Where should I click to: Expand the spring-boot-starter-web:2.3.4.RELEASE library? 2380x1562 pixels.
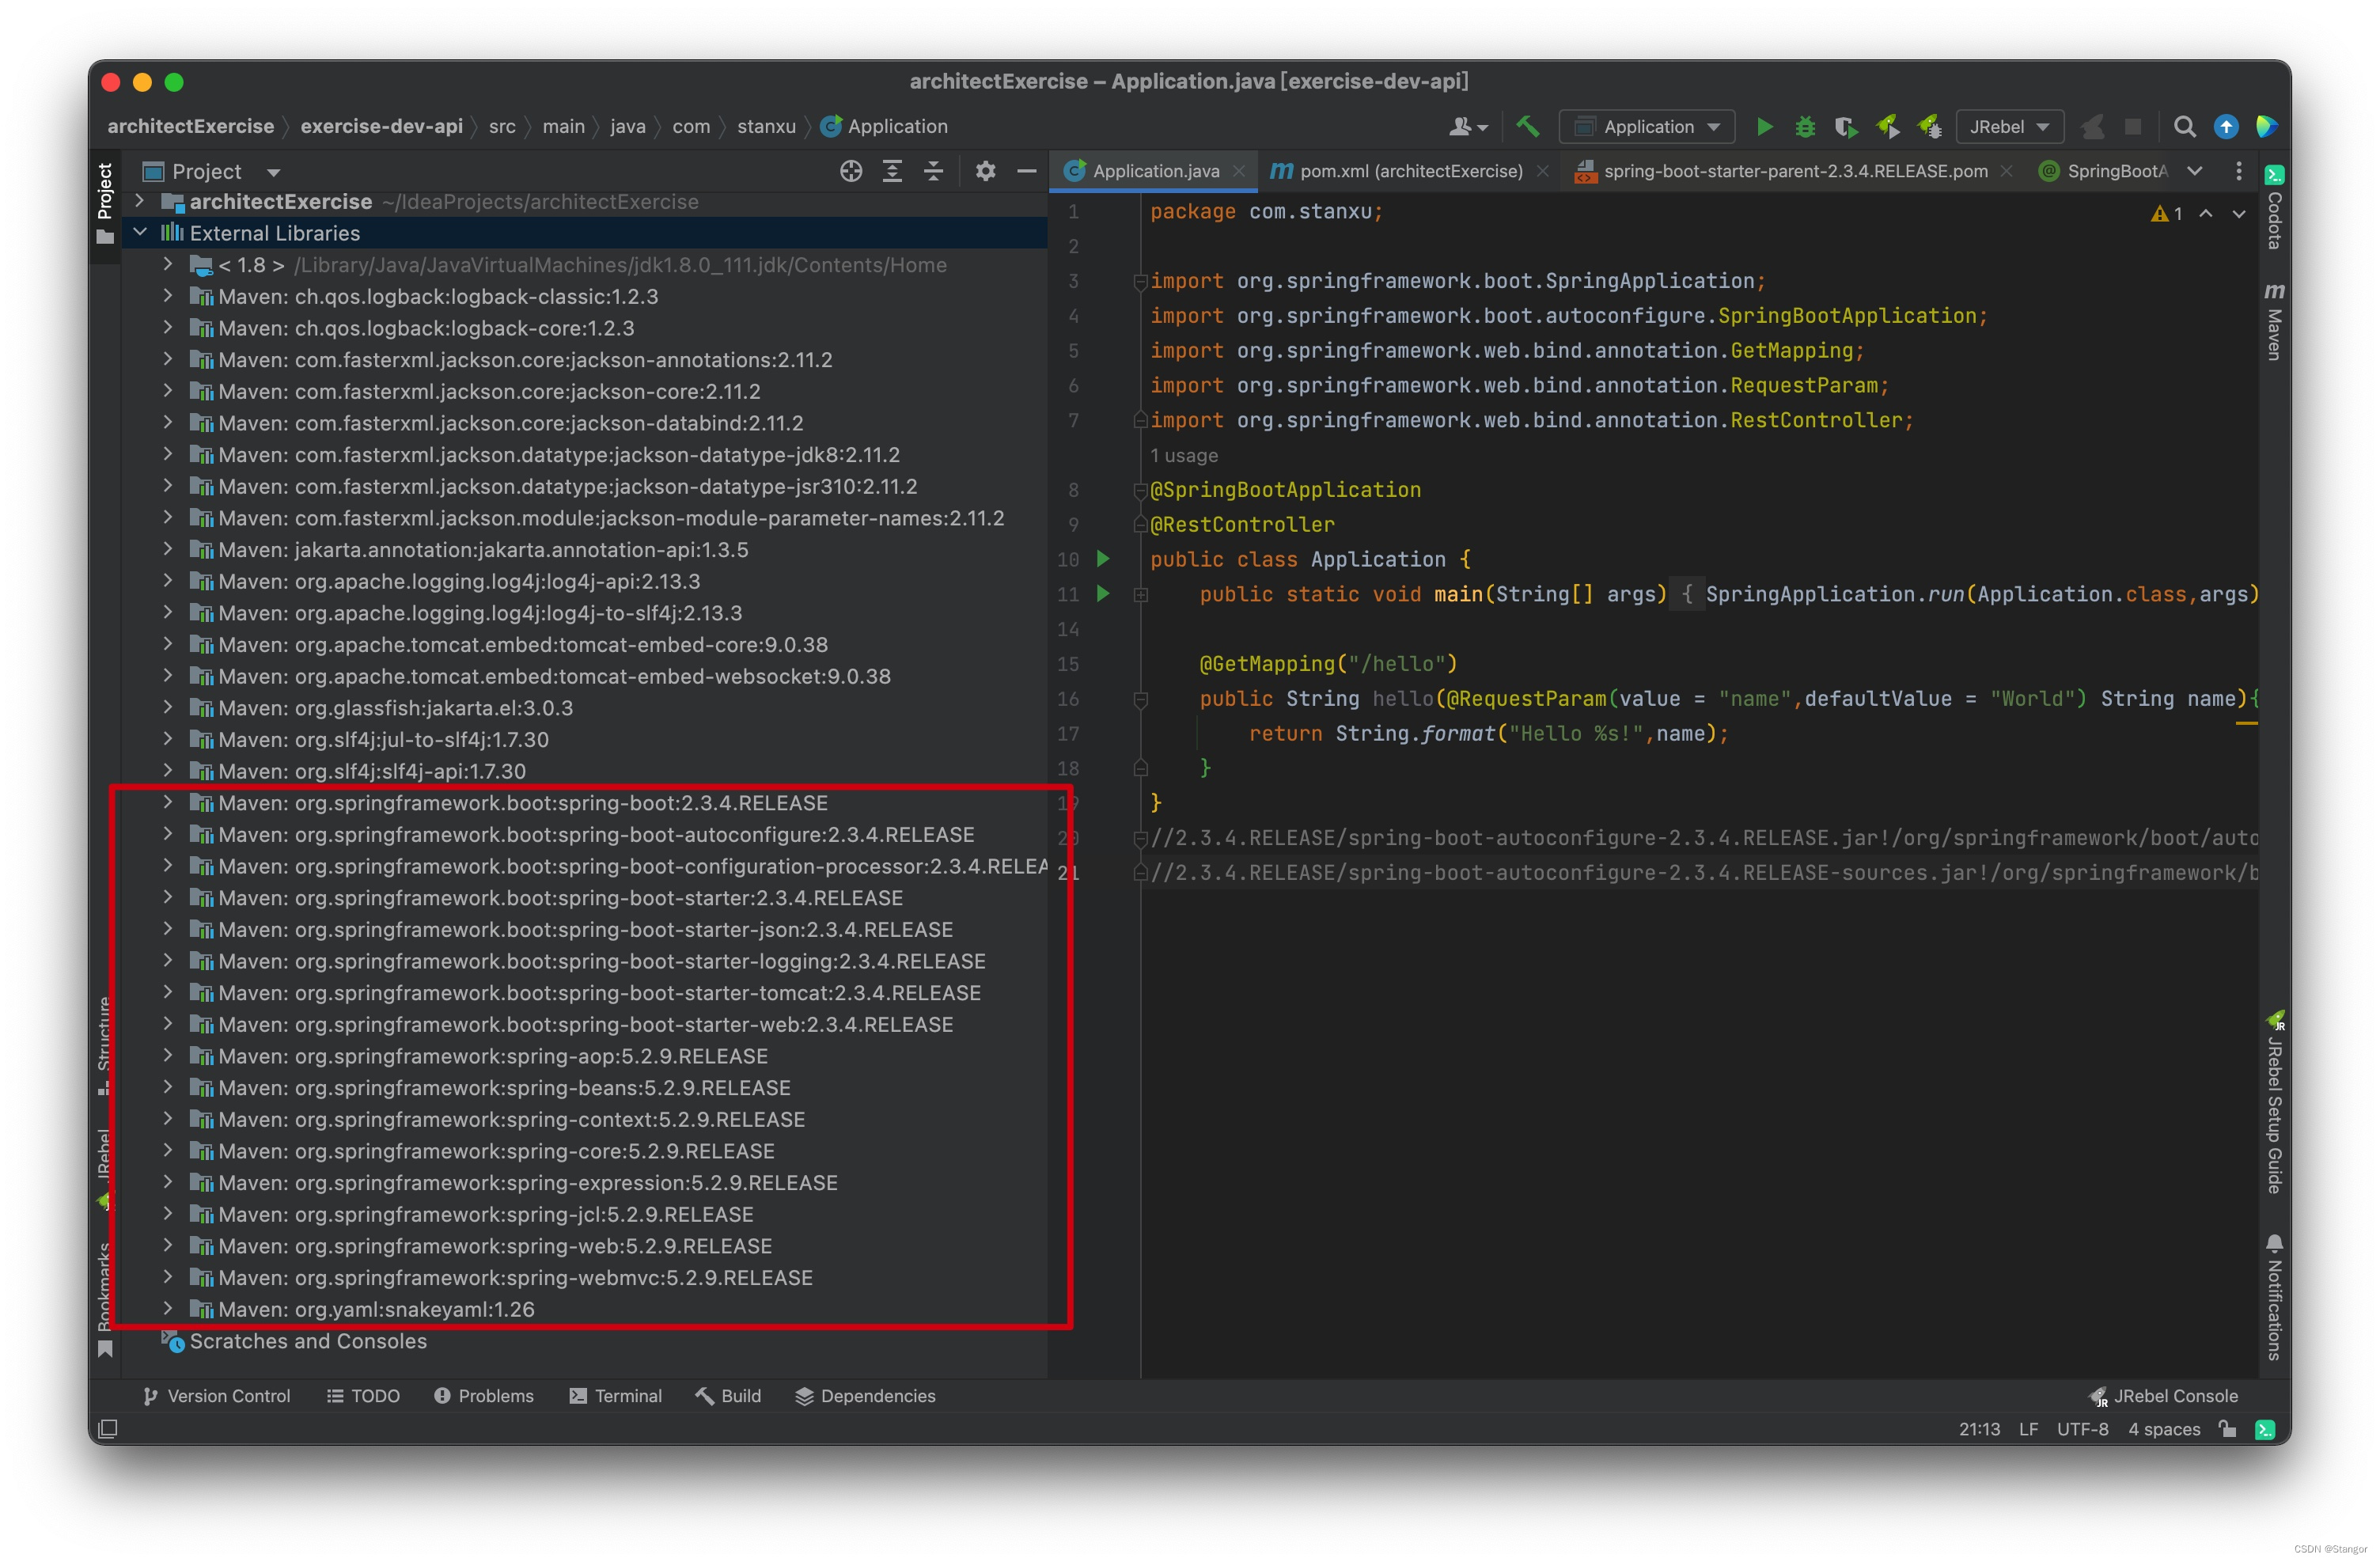coord(167,1024)
